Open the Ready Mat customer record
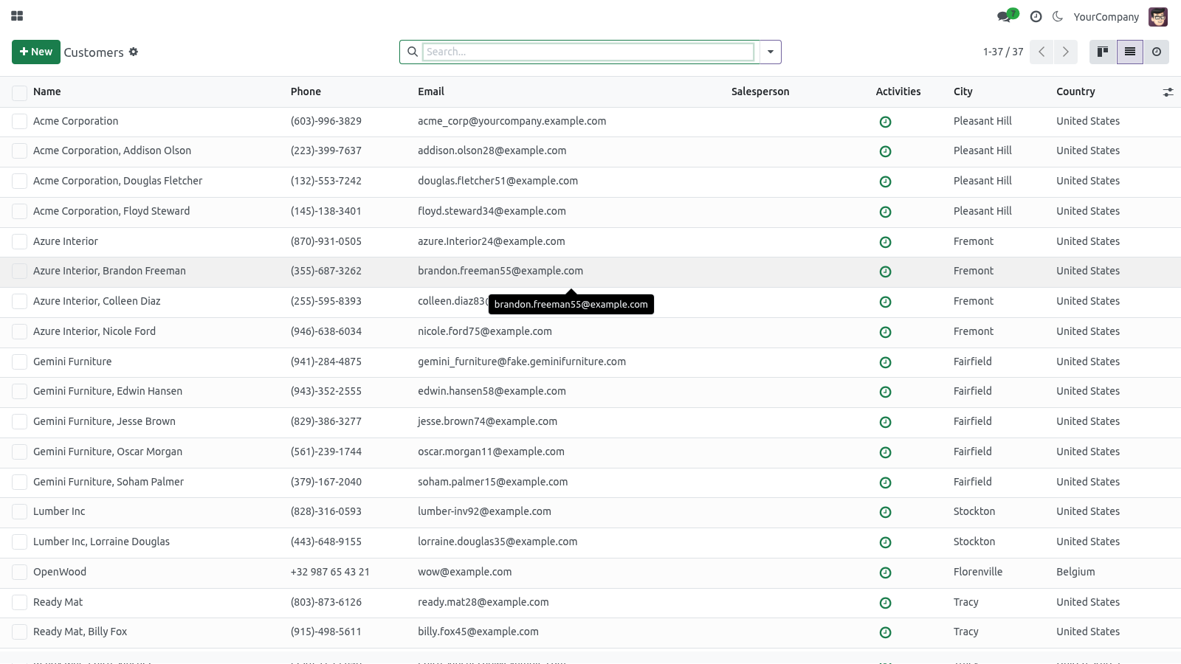Image resolution: width=1181 pixels, height=664 pixels. coord(58,602)
